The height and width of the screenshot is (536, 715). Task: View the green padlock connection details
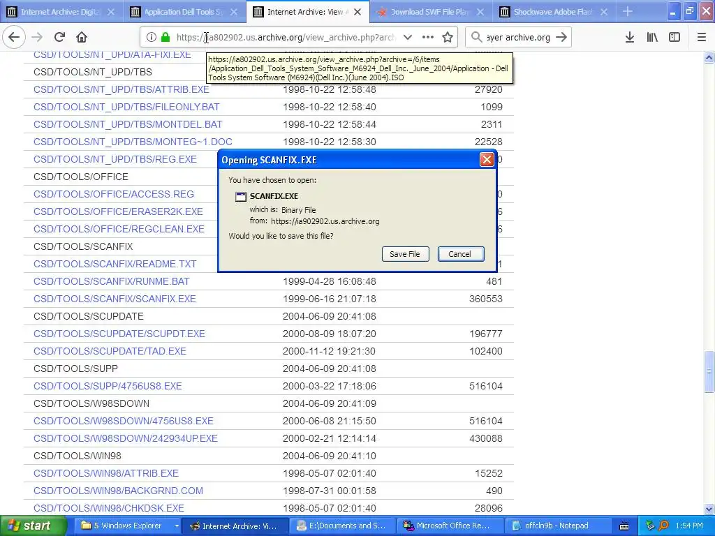165,38
